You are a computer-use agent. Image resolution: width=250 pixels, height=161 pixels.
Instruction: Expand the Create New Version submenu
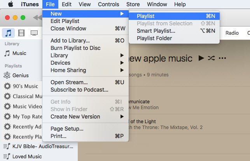[75, 117]
